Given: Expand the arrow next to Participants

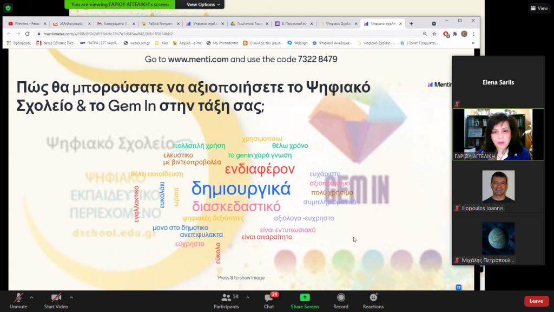Looking at the screenshot, I should click(x=248, y=297).
